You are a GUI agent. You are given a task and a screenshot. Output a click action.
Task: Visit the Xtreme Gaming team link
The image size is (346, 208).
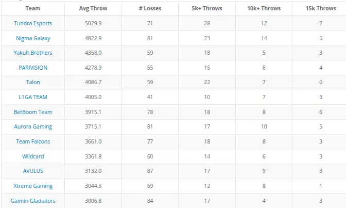pos(33,186)
